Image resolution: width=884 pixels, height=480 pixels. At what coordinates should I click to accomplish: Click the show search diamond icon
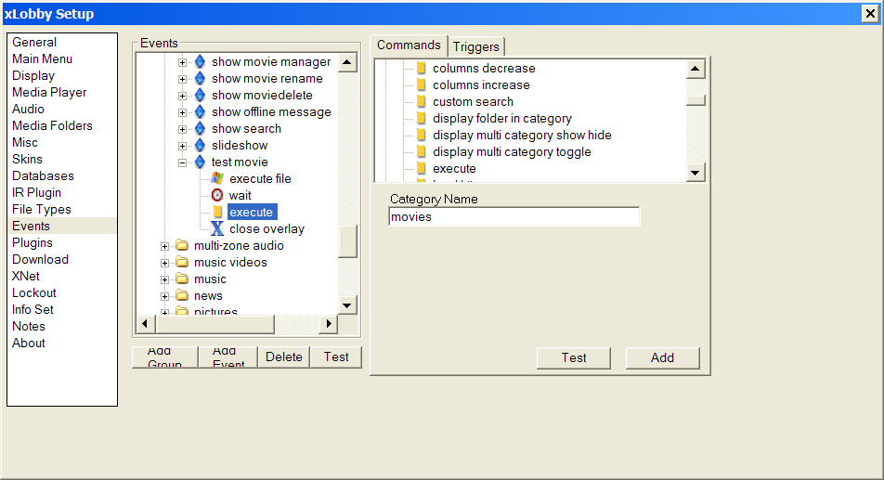click(x=201, y=129)
